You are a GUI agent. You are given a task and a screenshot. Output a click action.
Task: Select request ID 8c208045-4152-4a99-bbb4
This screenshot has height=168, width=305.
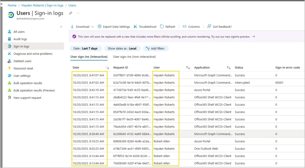click(x=132, y=134)
